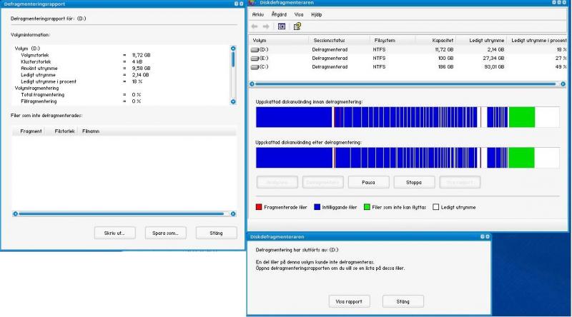Open the Visa menu
The image size is (572, 317).
pyautogui.click(x=300, y=14)
